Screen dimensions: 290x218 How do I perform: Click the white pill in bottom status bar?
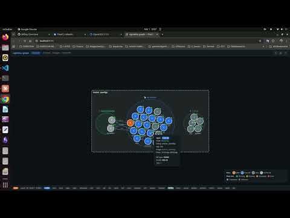(170, 188)
